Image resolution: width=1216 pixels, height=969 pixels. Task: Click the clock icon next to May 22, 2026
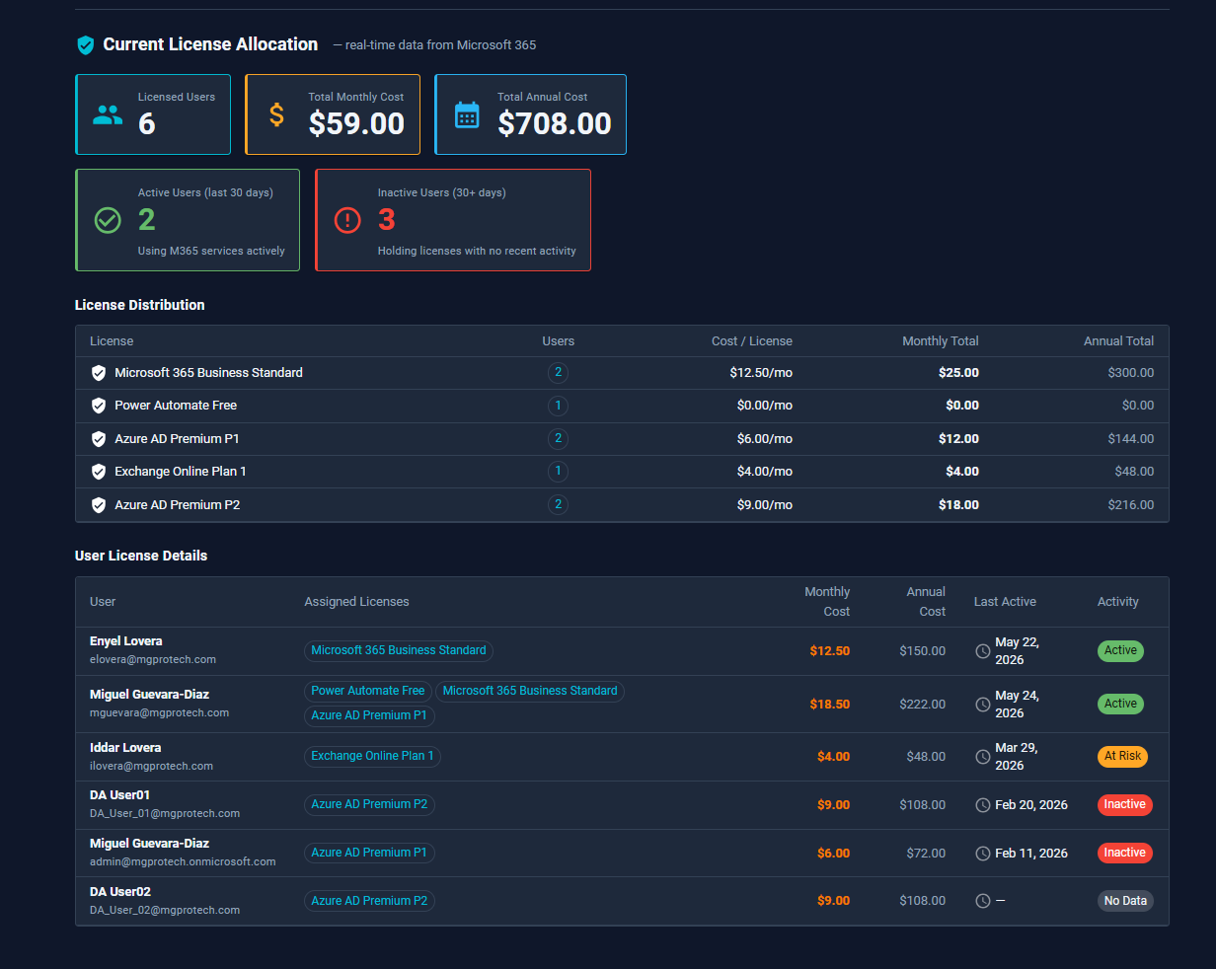click(983, 651)
